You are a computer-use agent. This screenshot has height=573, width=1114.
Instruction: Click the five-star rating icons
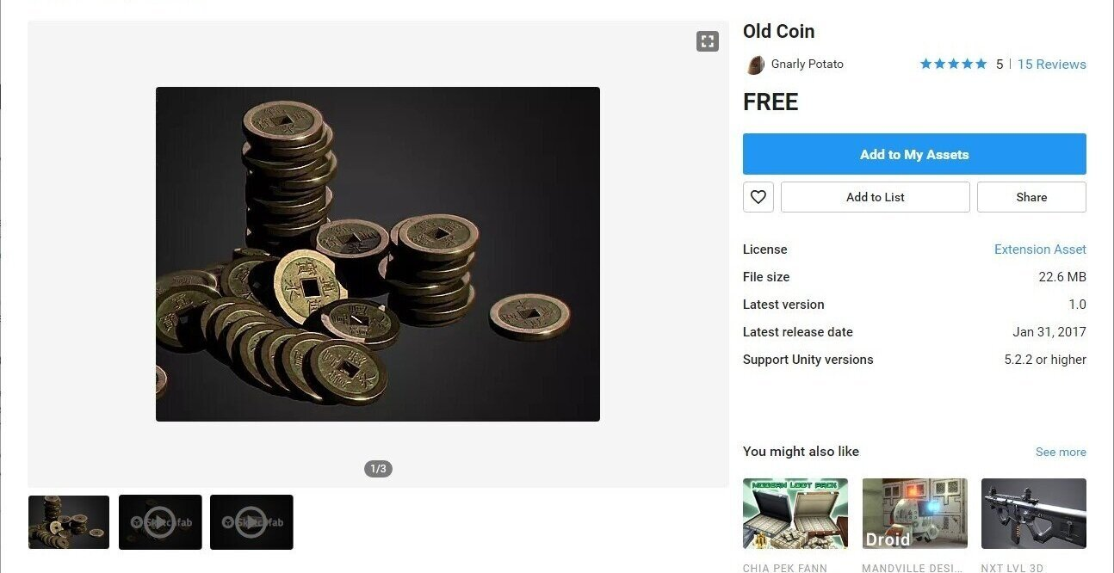point(953,65)
